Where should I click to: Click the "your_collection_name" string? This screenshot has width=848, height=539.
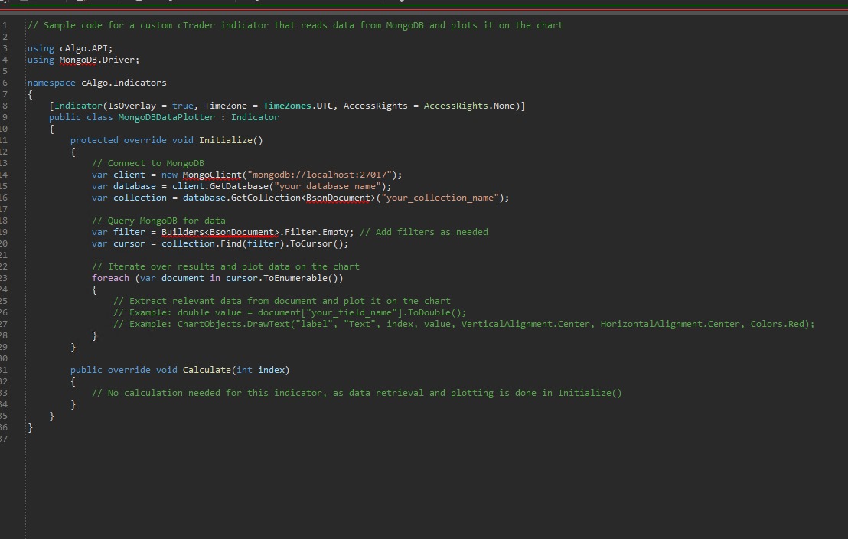(440, 198)
